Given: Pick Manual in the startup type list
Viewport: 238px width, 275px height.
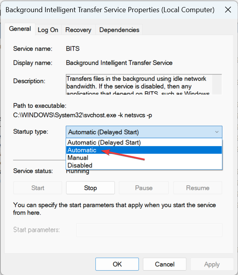Looking at the screenshot, I should click(78, 158).
